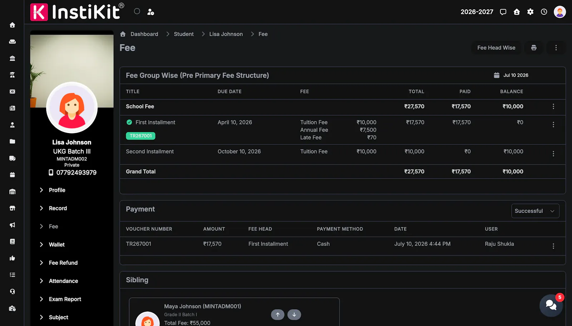The height and width of the screenshot is (326, 572).
Task: Click the green TR267001 voucher badge
Action: 140,136
